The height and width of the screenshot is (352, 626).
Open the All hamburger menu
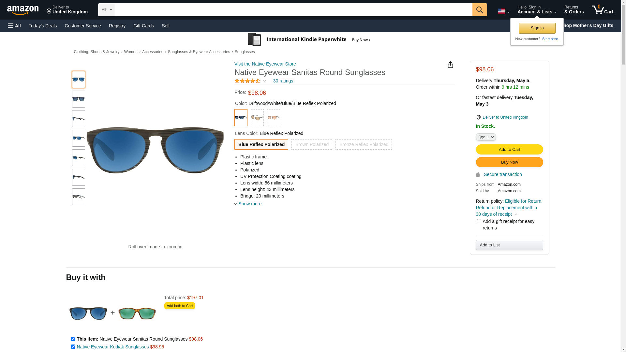point(14,26)
